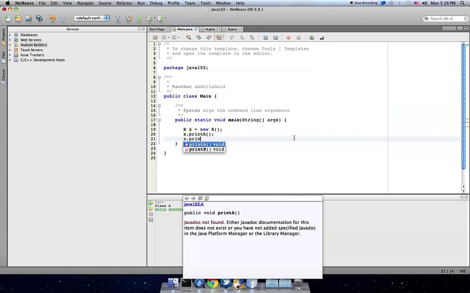Toggle the Insert mode INS indicator
This screenshot has height=293, width=470.
click(x=462, y=271)
